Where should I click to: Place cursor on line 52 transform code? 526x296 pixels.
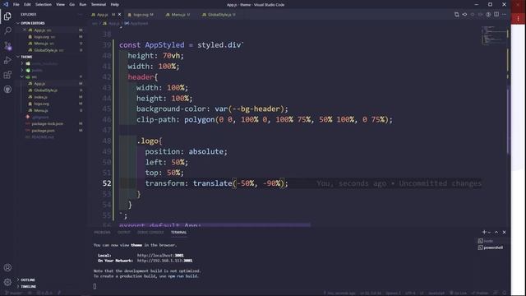(x=216, y=183)
